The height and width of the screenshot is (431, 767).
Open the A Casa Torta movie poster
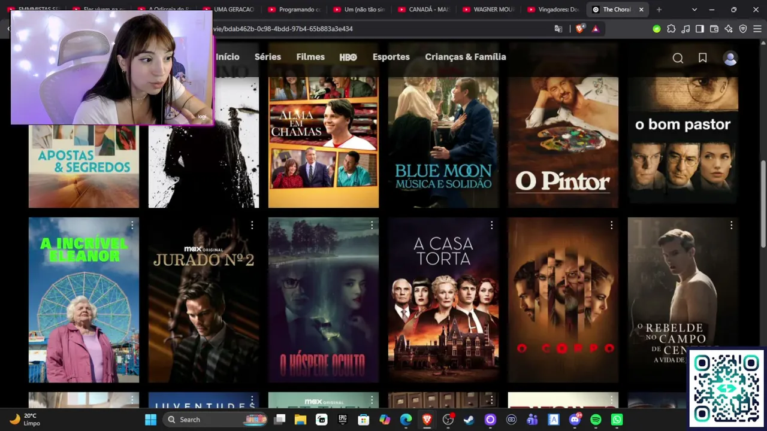(x=443, y=300)
